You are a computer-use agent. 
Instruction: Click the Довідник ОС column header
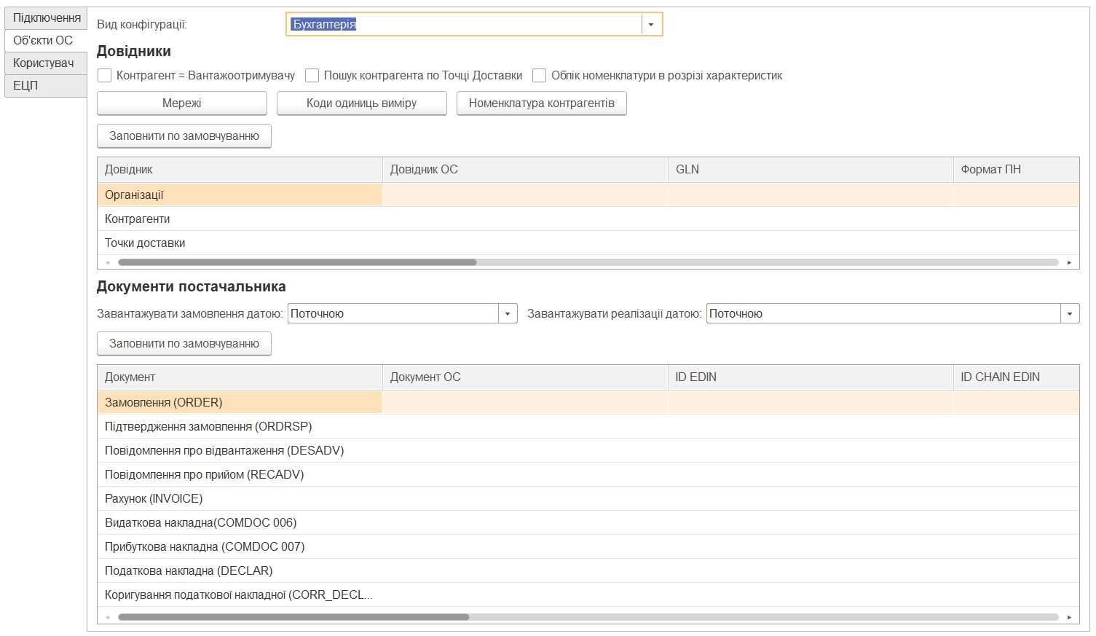(x=525, y=169)
